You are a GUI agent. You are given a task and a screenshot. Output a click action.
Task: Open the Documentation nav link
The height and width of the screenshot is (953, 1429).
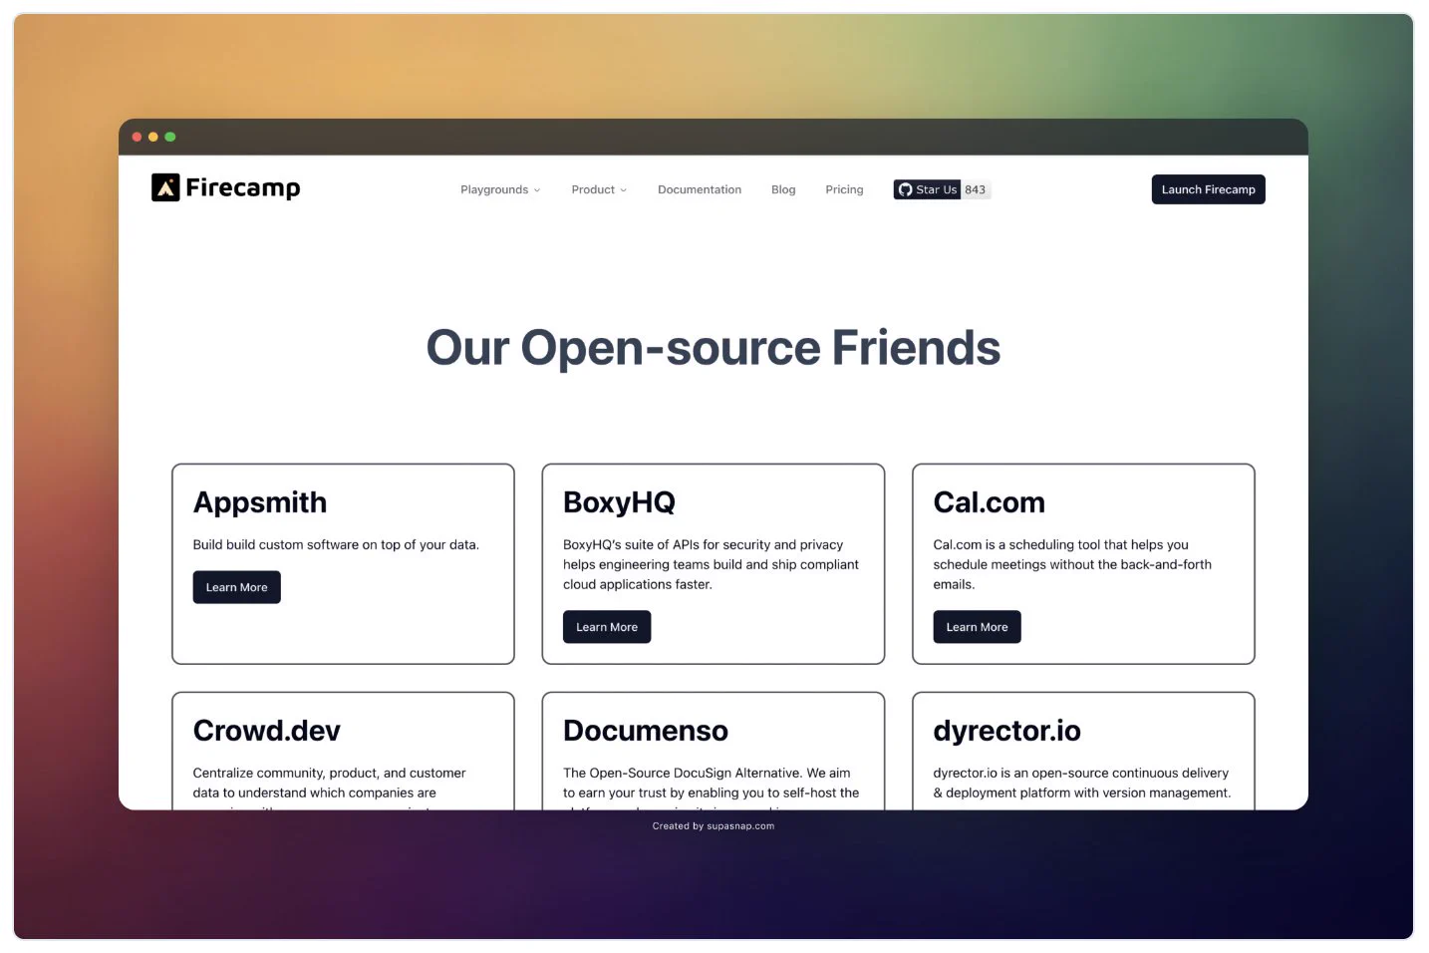(700, 189)
